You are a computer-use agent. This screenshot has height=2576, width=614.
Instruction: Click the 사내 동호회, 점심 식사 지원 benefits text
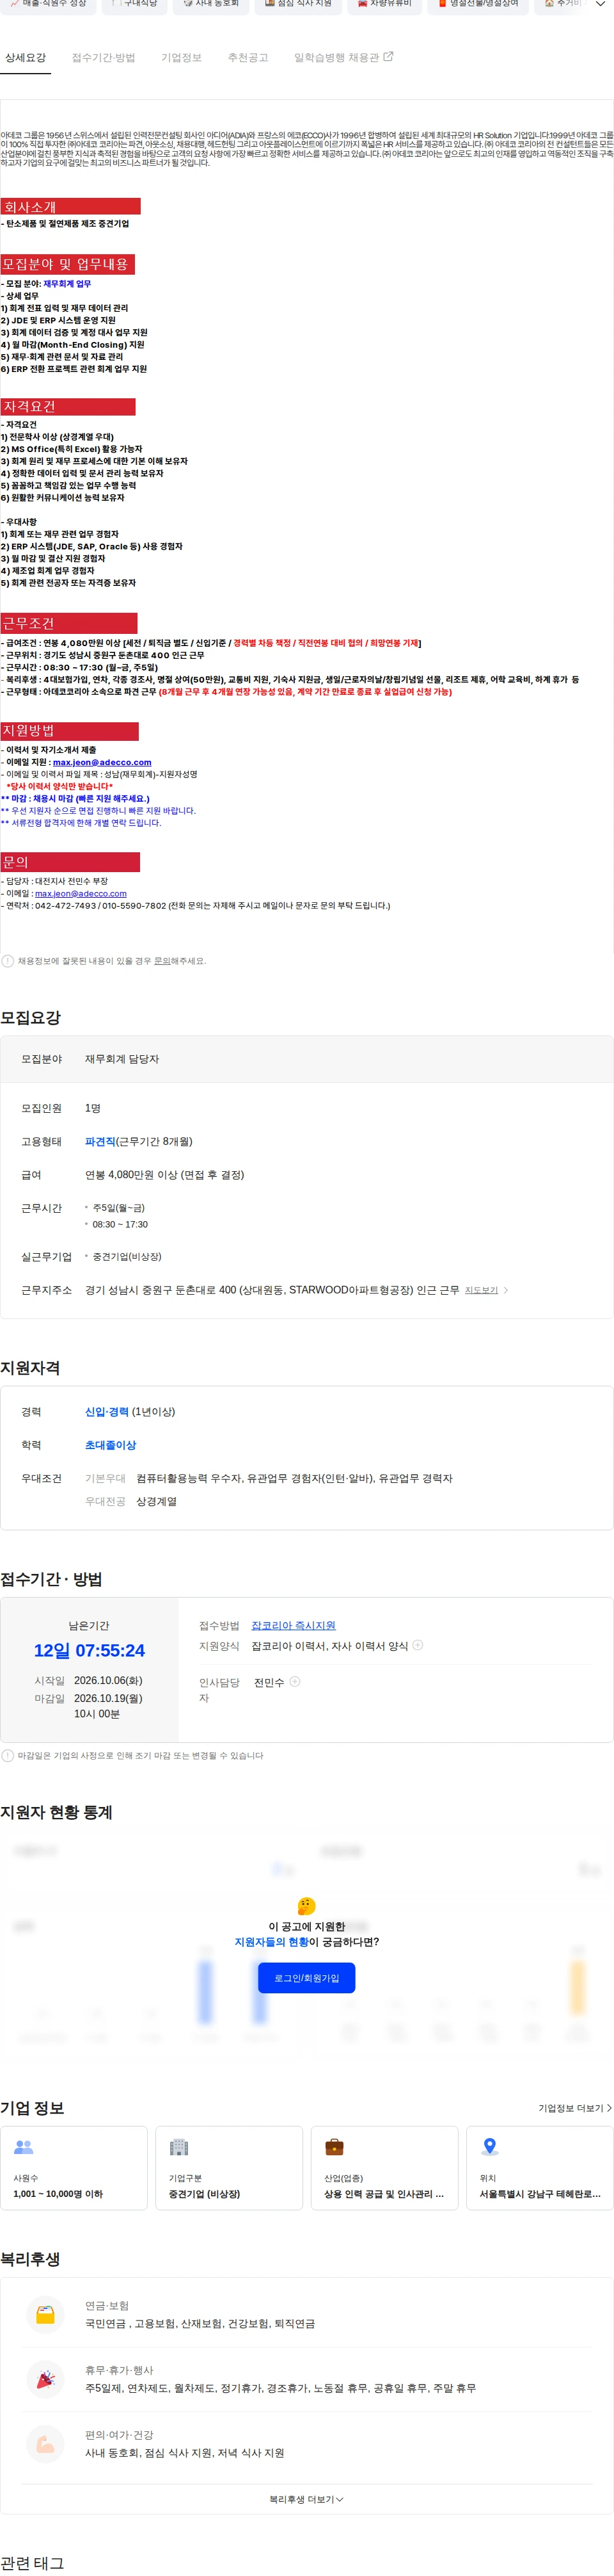[x=185, y=2454]
